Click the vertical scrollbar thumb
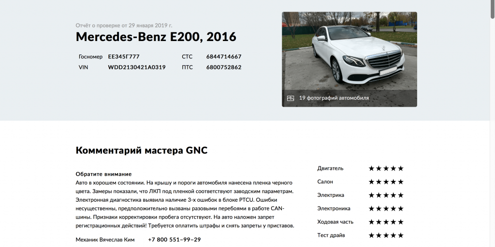 coord(492,9)
